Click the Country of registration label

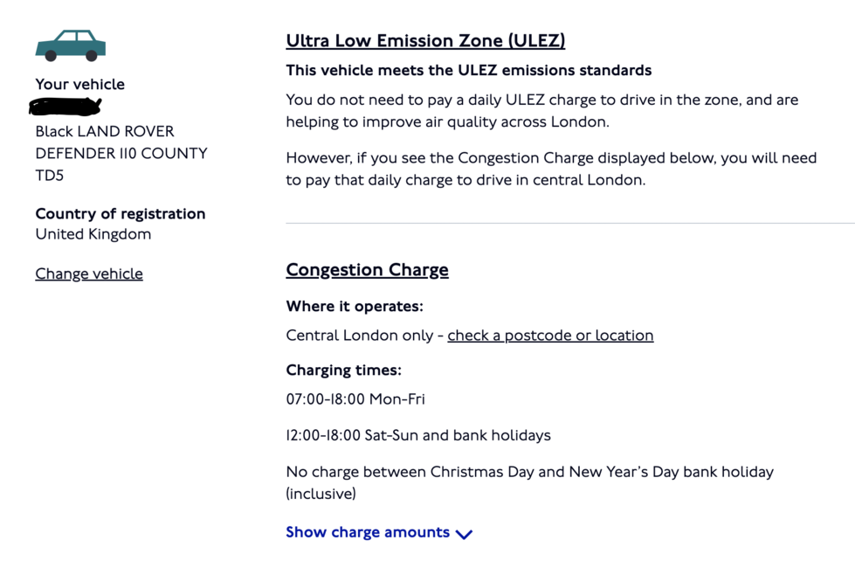pos(121,213)
